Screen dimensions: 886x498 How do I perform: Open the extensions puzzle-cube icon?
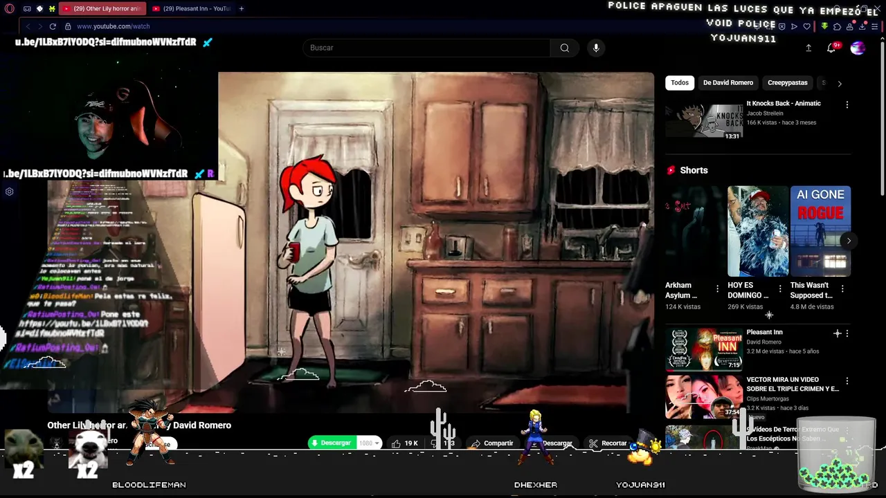click(837, 26)
